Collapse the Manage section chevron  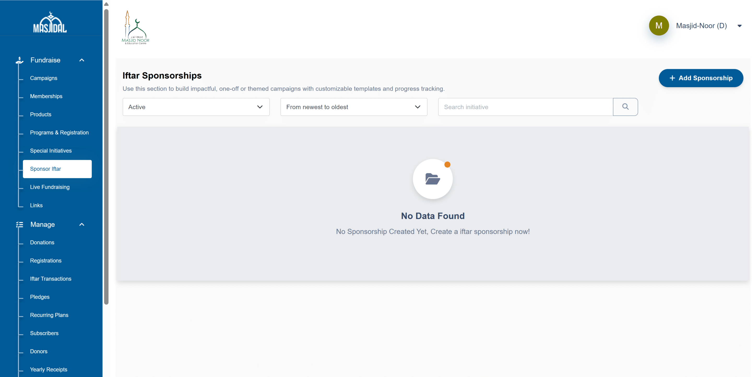point(82,225)
